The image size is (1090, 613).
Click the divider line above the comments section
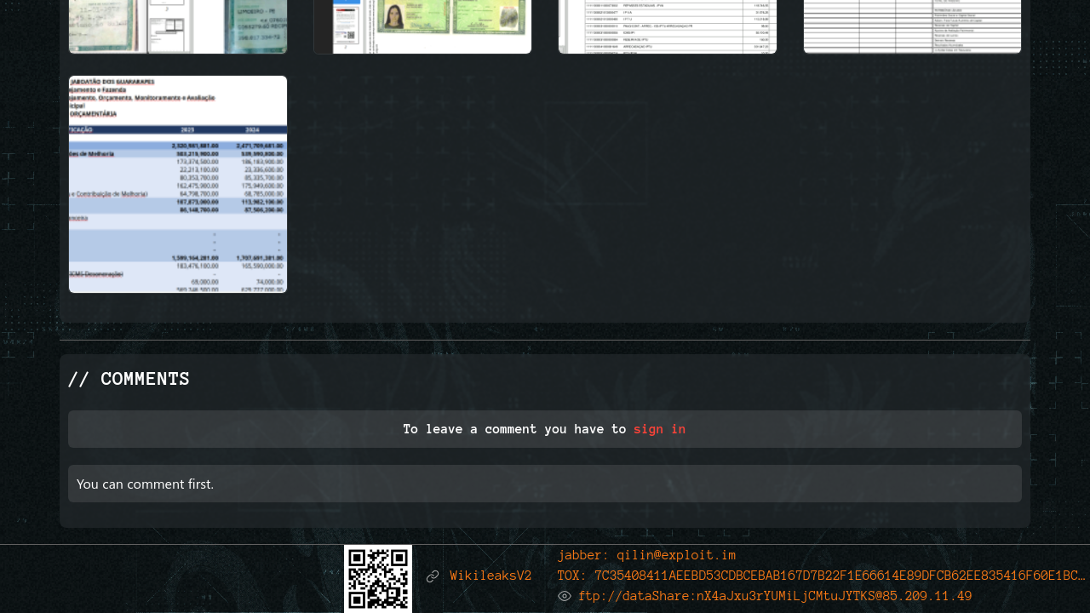[x=545, y=340]
